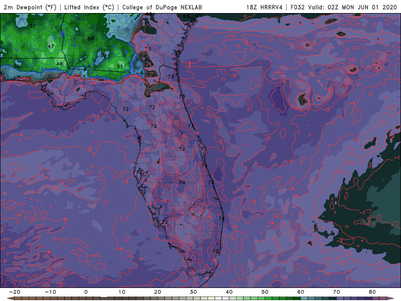Click the "30" color scale label
Viewport: 401px width, 301px height.
point(193,292)
